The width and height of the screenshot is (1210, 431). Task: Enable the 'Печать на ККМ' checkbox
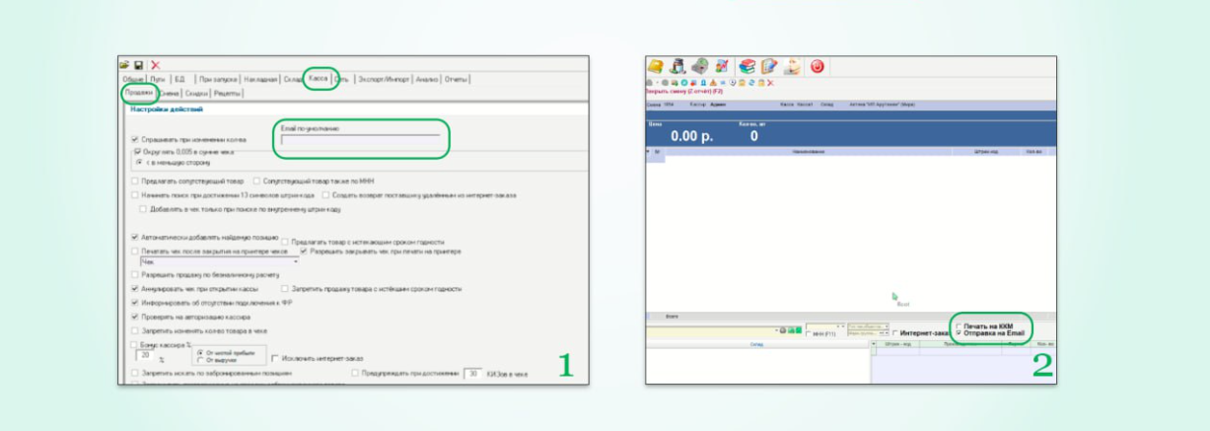[x=959, y=325]
